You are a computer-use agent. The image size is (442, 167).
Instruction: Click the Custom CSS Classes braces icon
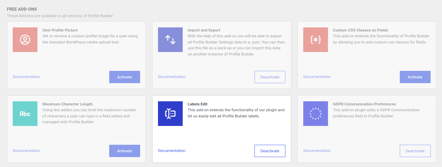pyautogui.click(x=316, y=40)
